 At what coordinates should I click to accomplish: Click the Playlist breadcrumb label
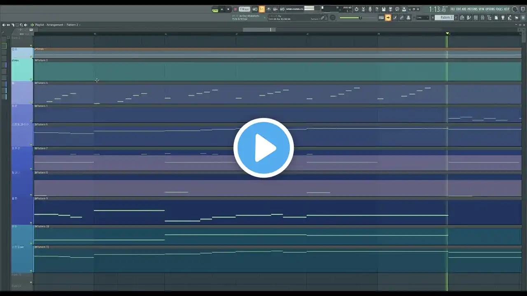[40, 25]
